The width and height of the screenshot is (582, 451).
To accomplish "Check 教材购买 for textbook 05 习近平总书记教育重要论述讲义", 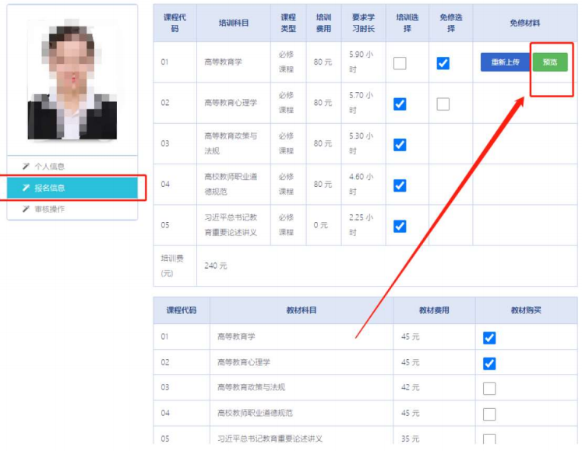I will tap(489, 439).
